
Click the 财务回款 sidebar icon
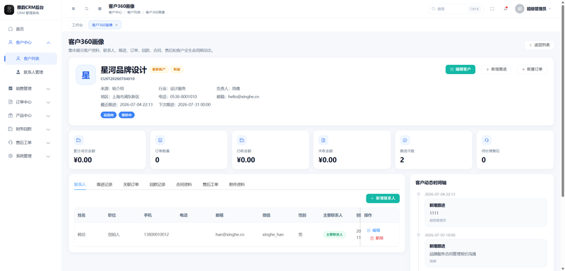click(10, 129)
